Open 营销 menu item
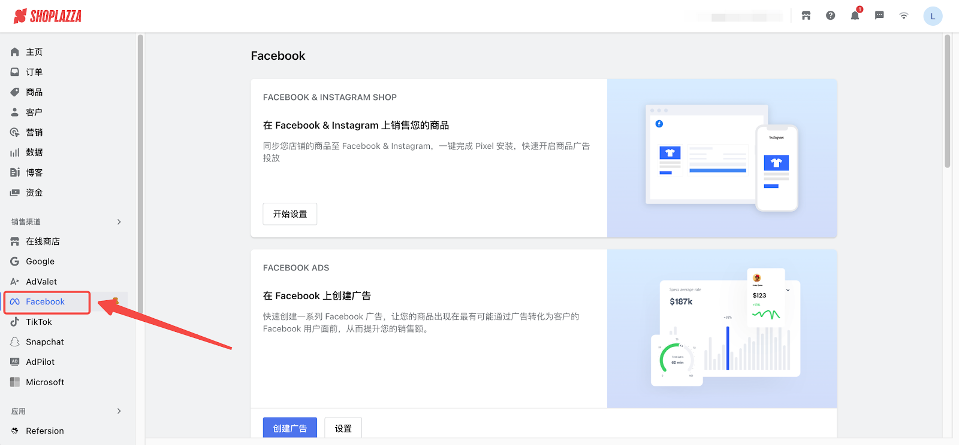The image size is (959, 445). click(x=34, y=132)
